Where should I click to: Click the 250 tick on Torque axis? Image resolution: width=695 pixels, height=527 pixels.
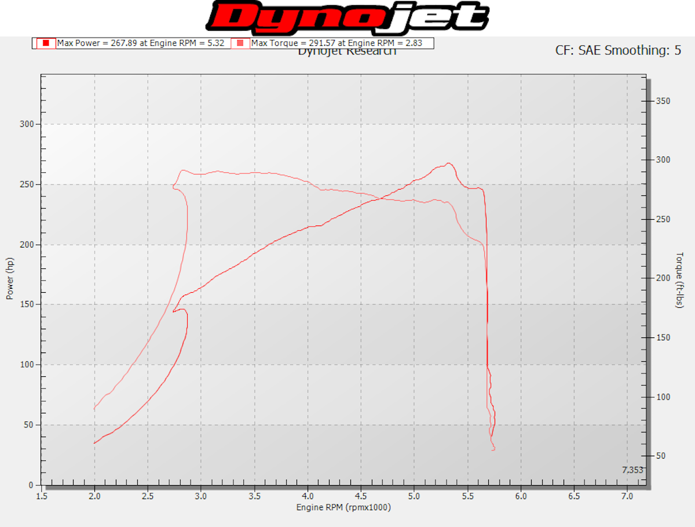pyautogui.click(x=663, y=219)
